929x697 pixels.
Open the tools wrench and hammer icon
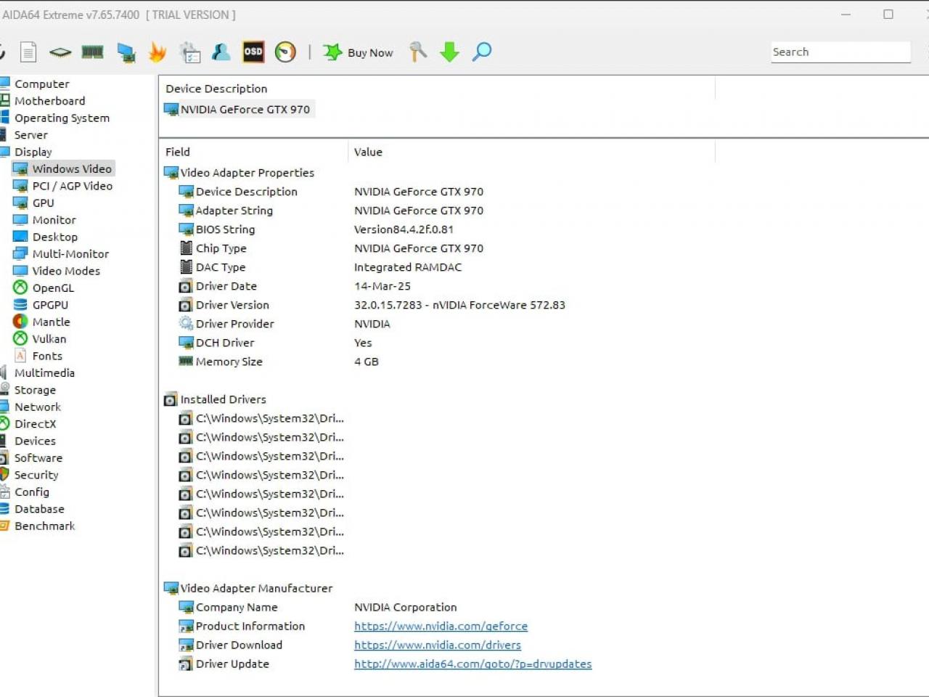click(418, 52)
